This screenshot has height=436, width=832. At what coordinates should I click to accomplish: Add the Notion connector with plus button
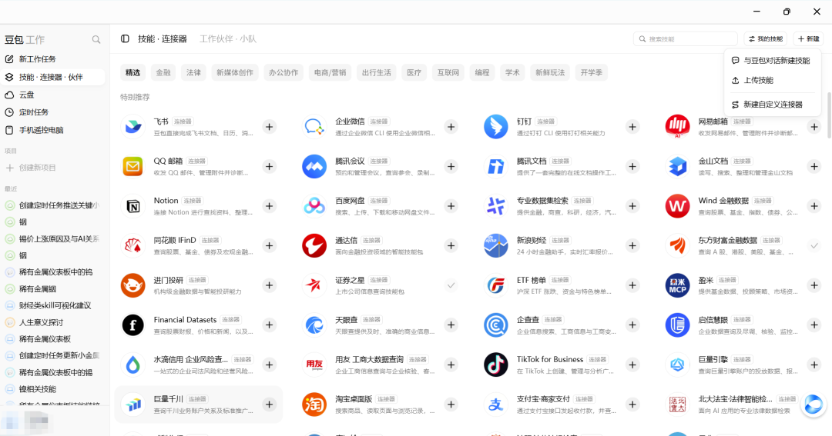[270, 206]
